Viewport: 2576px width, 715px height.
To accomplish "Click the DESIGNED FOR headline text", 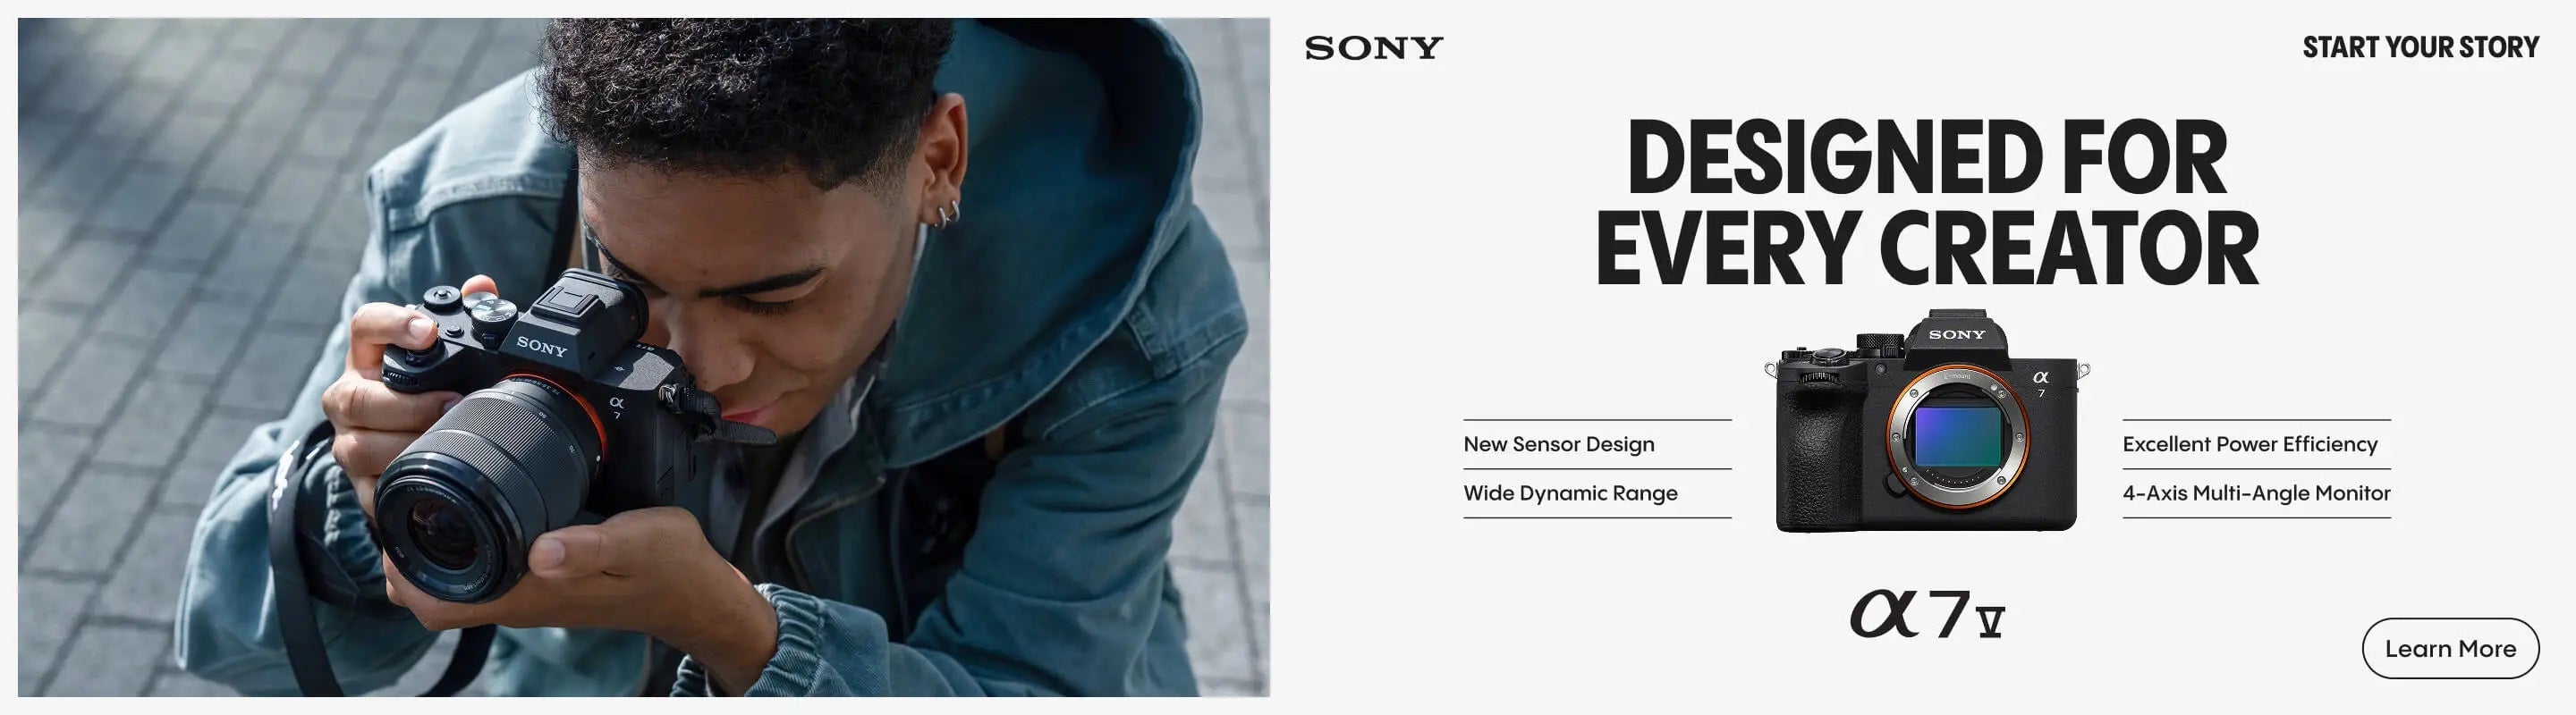I will [x=1927, y=158].
